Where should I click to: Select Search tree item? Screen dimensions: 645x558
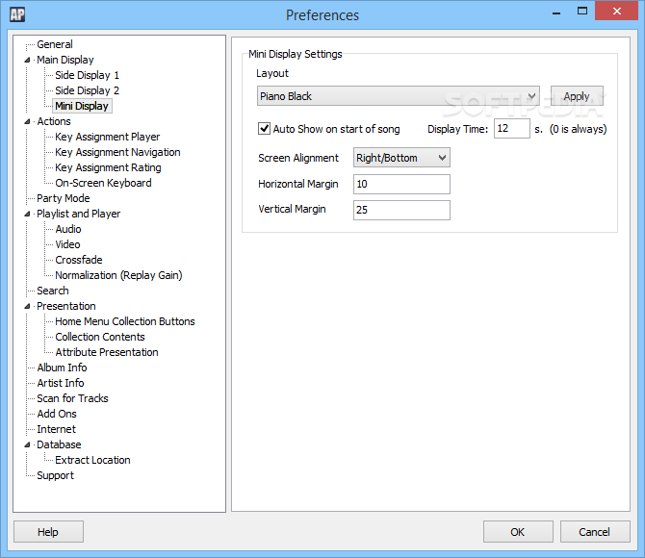pos(53,291)
